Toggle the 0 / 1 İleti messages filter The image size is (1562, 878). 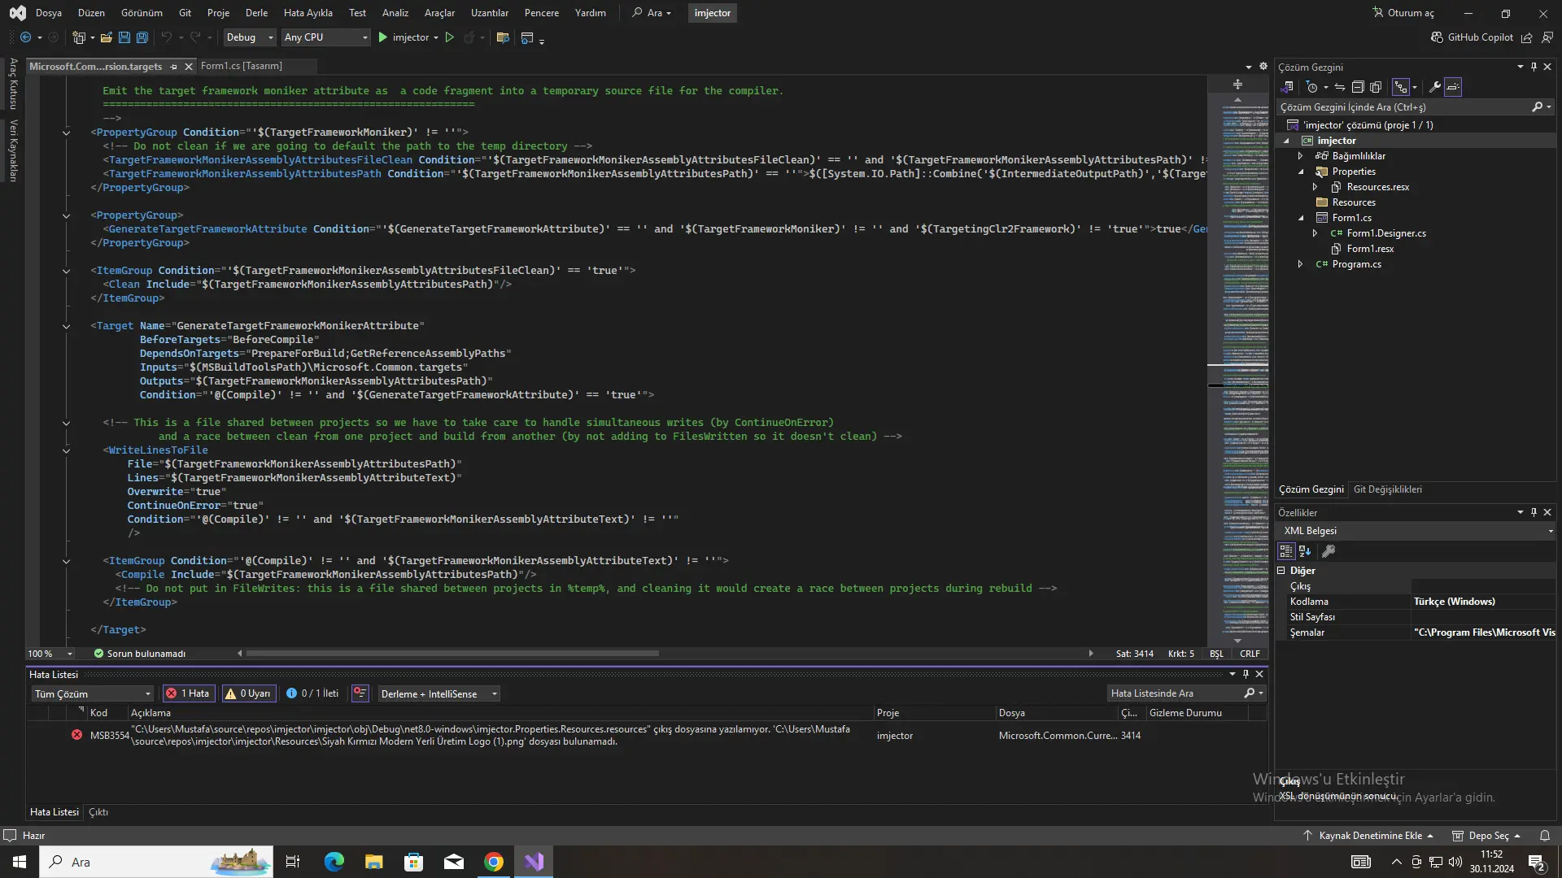312,693
